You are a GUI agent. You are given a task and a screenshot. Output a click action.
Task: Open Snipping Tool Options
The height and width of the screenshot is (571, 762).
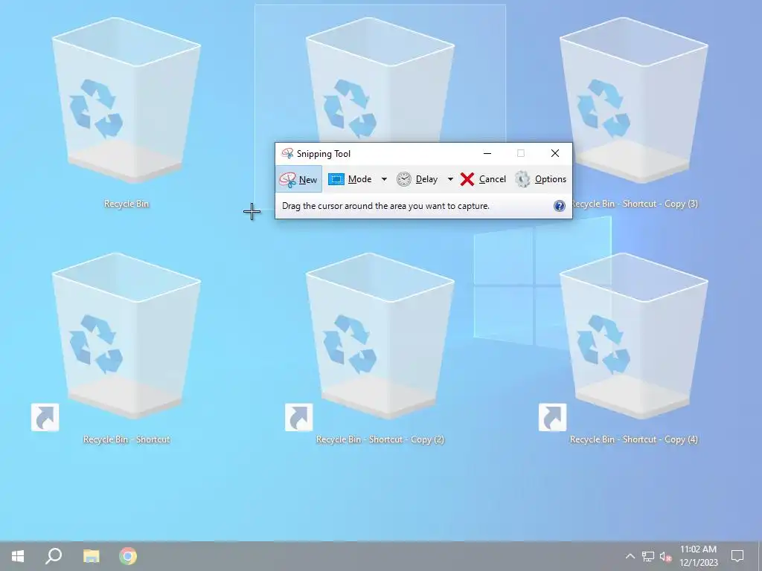[x=540, y=179]
